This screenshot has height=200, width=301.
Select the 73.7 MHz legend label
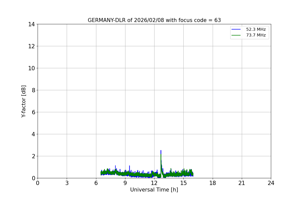256,35
